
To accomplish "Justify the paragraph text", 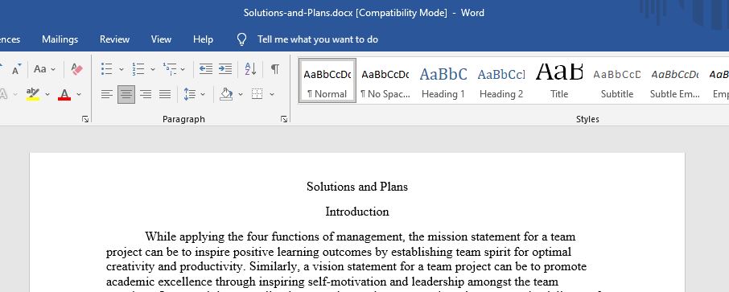I will coord(165,94).
